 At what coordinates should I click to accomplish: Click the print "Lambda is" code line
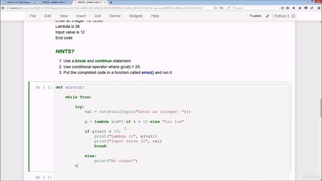click(x=125, y=136)
